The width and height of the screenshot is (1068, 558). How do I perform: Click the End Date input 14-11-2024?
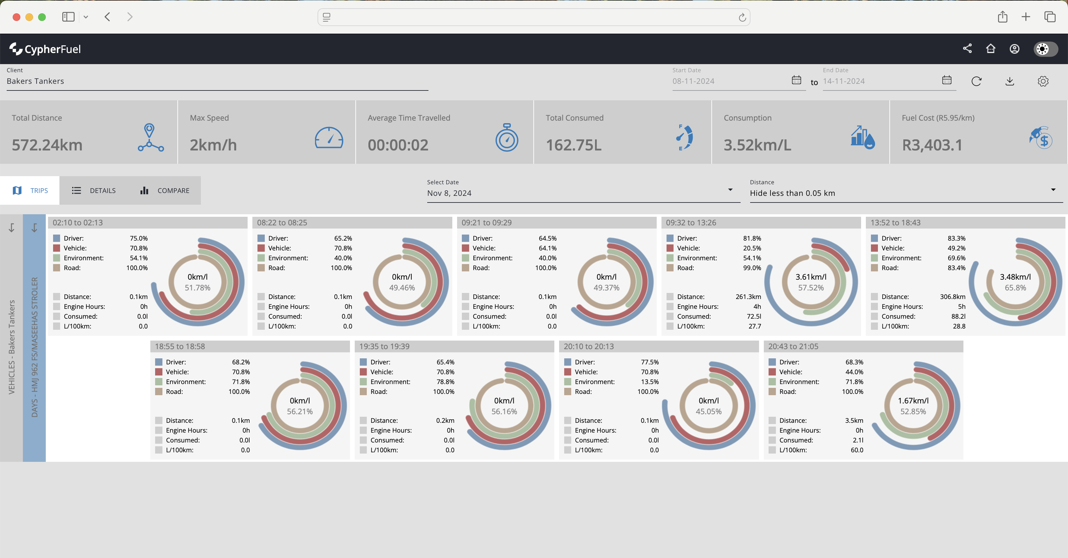[881, 81]
